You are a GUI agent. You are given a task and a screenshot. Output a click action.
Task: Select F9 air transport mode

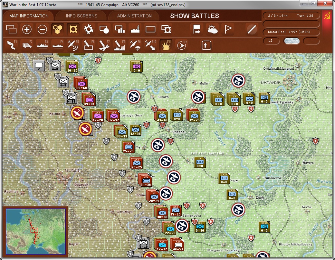(x=135, y=45)
